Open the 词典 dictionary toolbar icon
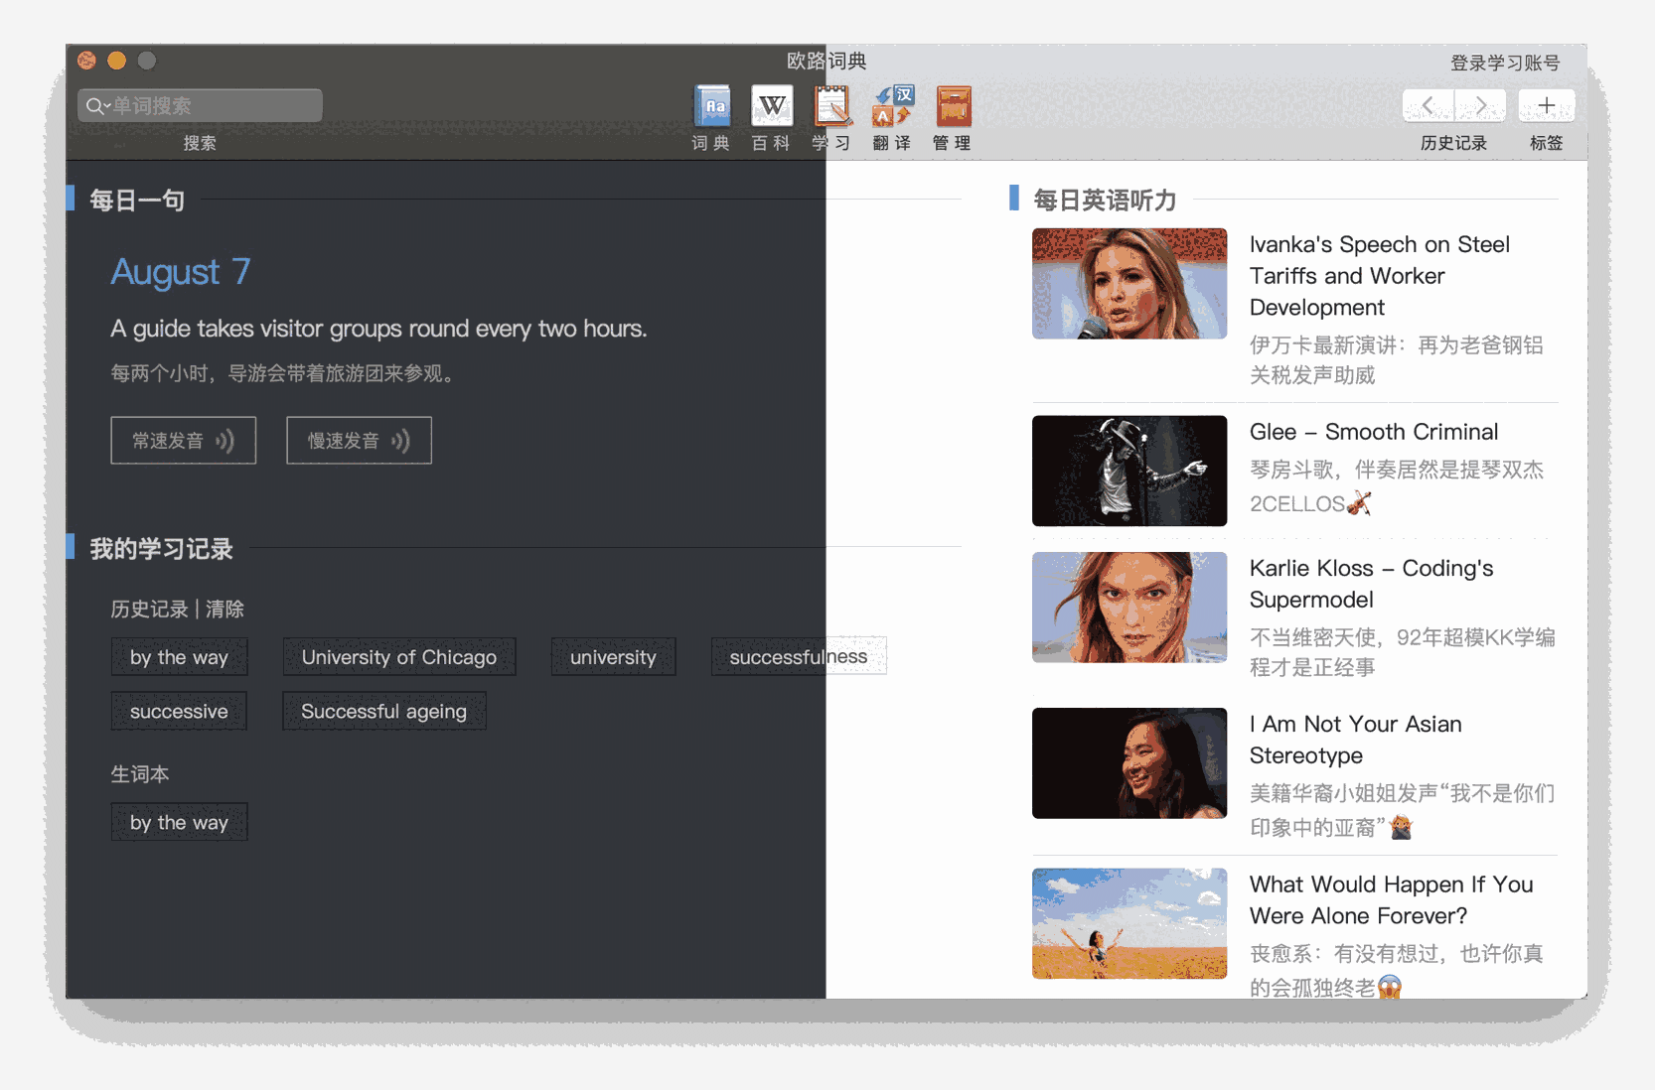1655x1090 pixels. point(711,107)
